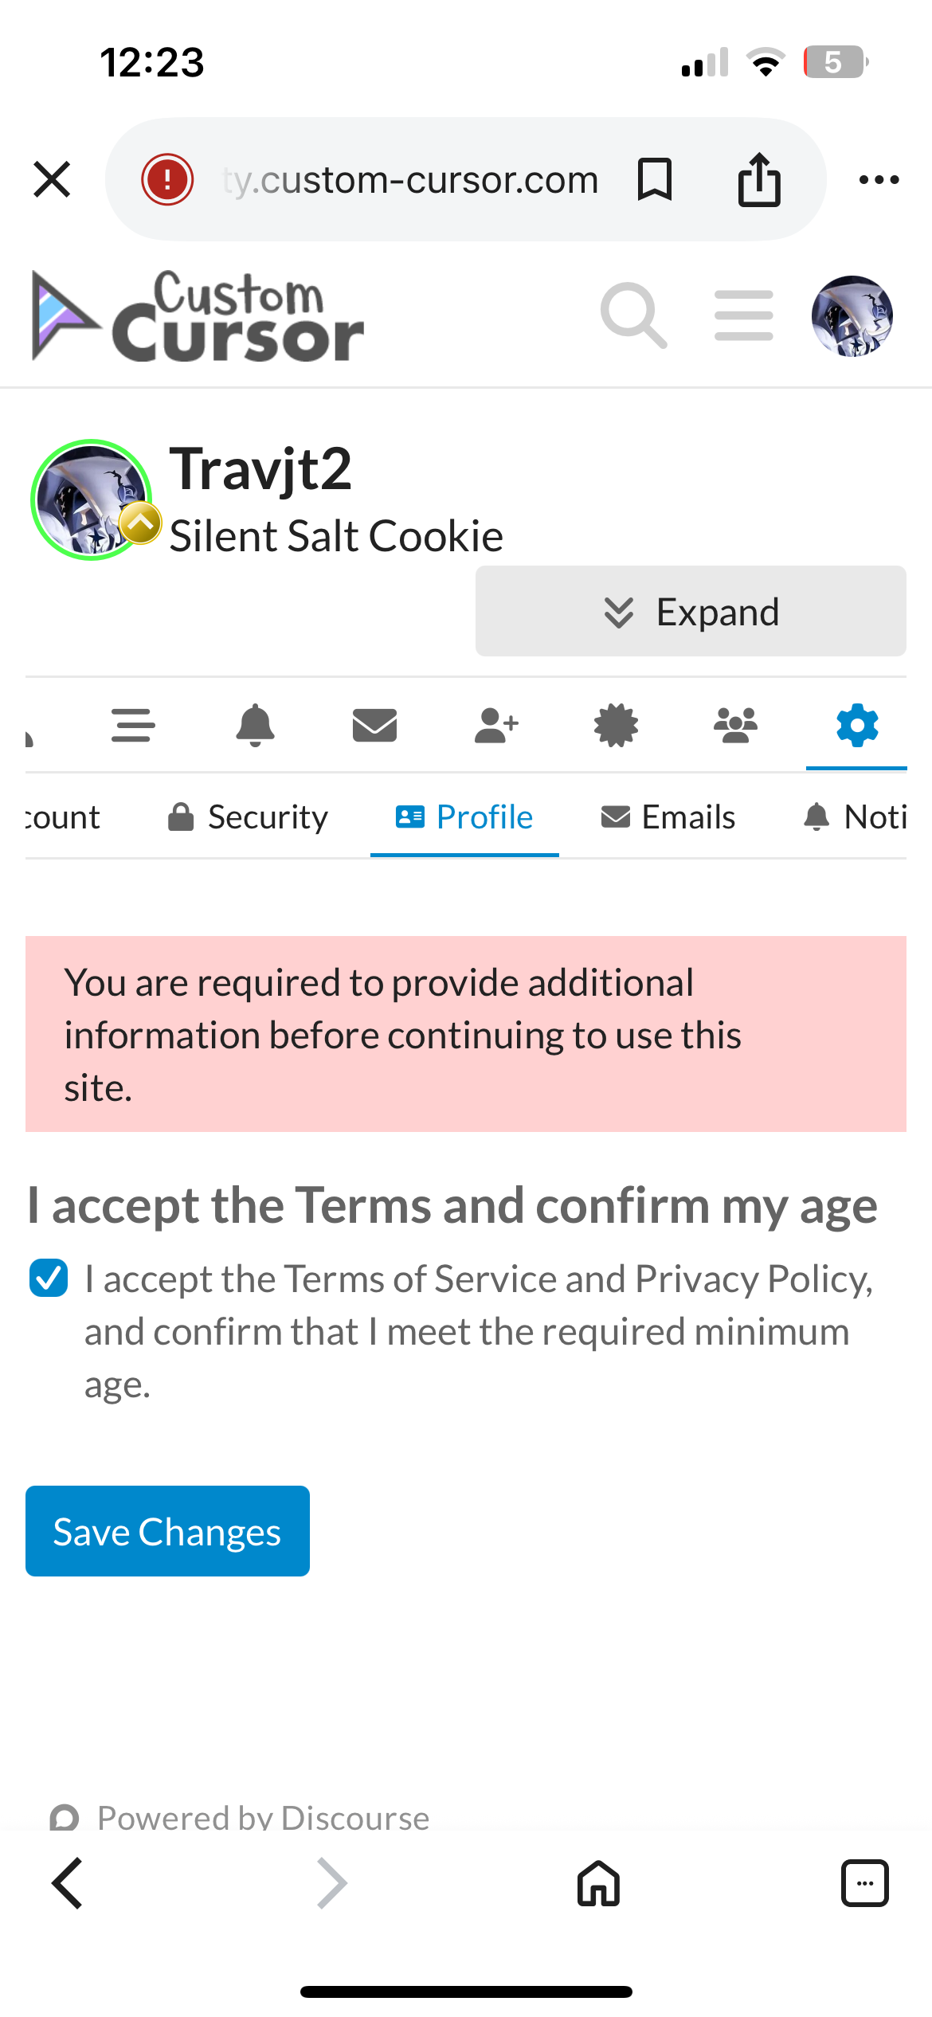Click the notifications bell icon
This screenshot has height=2017, width=932.
pyautogui.click(x=255, y=725)
